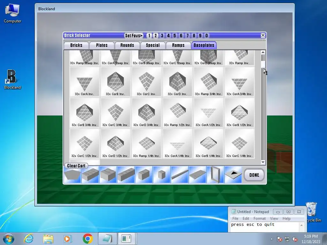The width and height of the screenshot is (327, 245).
Task: Select the 32x CorC 1/2h Inv. brick
Action: 84,144
